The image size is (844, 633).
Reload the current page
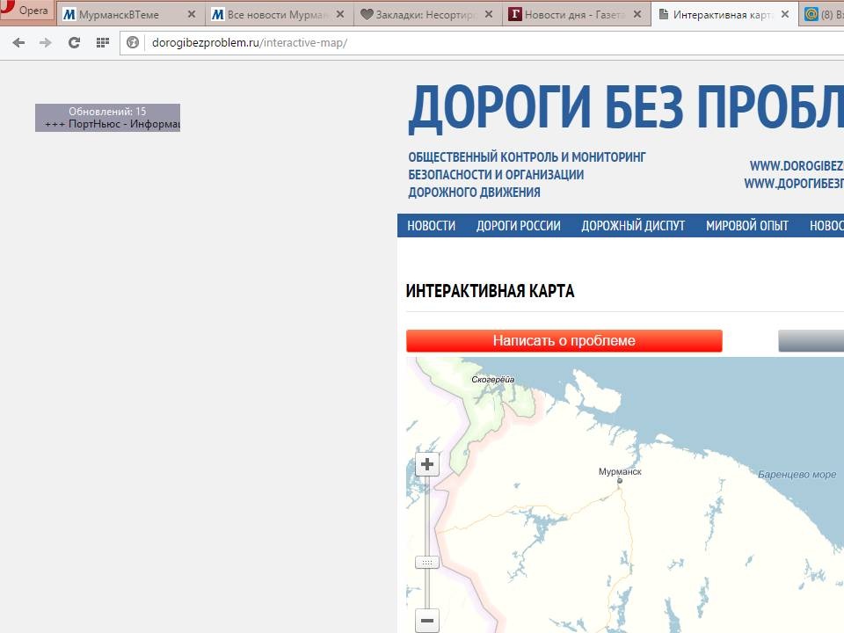click(74, 42)
